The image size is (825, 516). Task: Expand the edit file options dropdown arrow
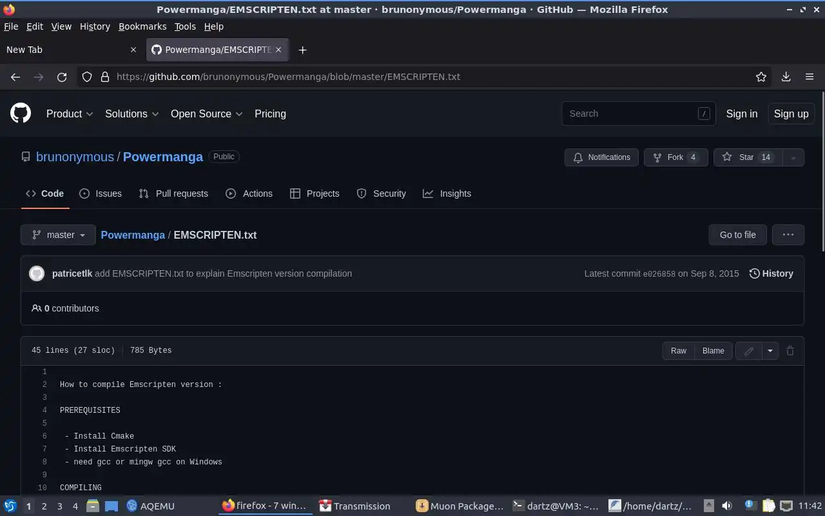pyautogui.click(x=770, y=351)
